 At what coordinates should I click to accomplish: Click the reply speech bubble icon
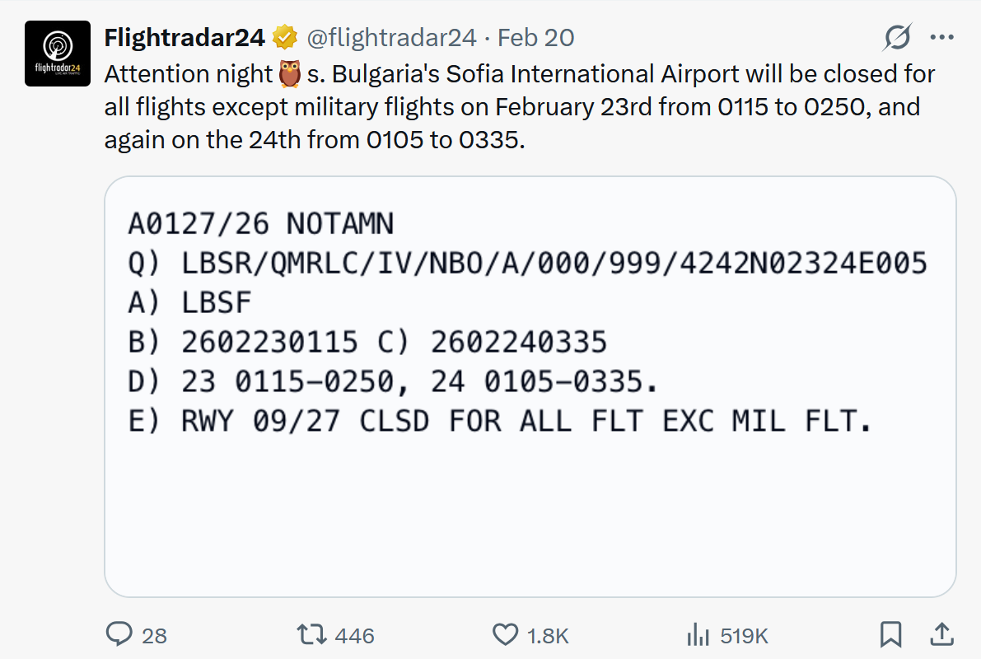tap(120, 634)
